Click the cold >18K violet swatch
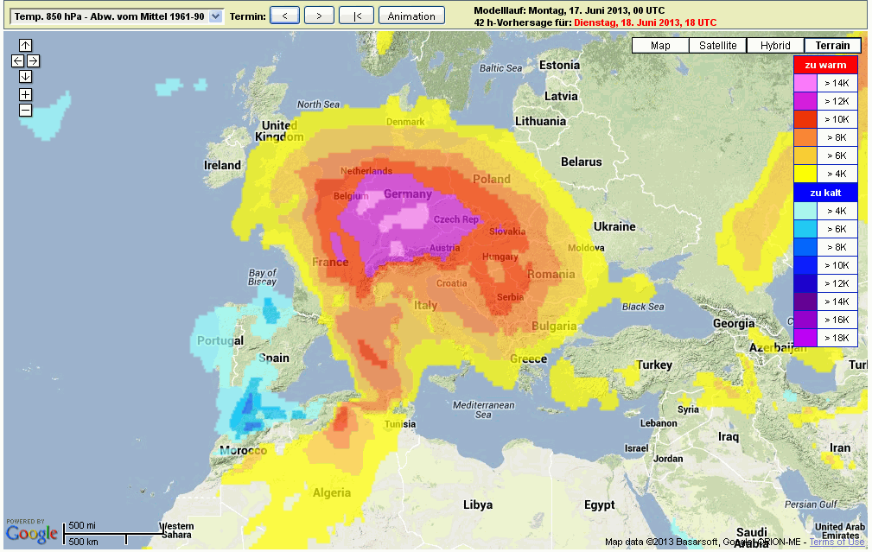Viewport: 872px width, 552px height. pos(805,338)
